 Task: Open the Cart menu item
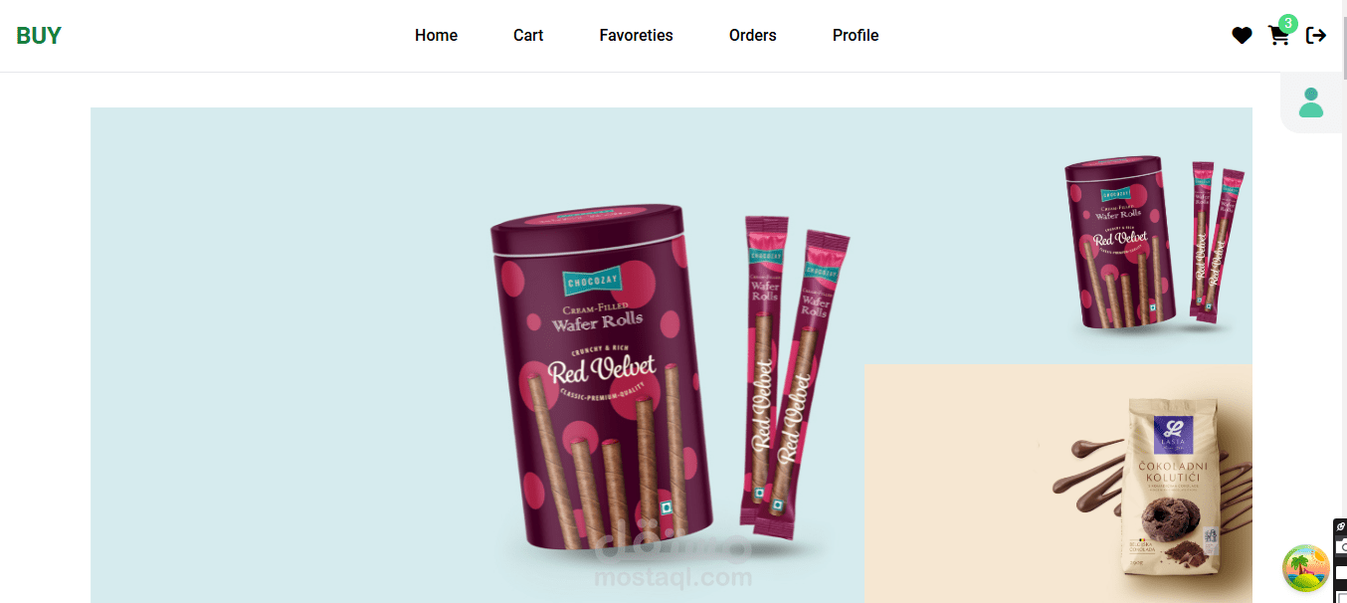click(x=528, y=36)
